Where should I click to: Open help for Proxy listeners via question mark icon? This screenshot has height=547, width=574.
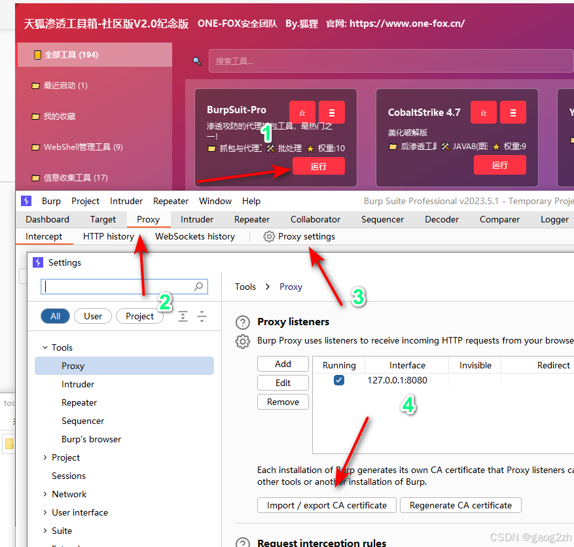(243, 323)
